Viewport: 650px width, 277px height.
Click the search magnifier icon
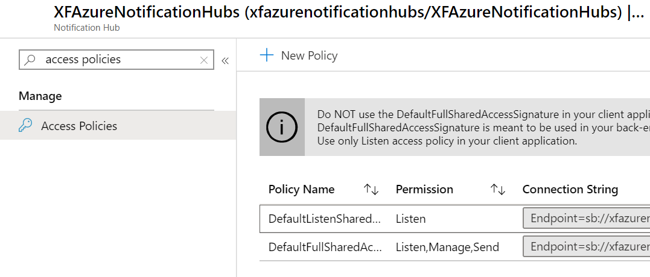click(30, 60)
